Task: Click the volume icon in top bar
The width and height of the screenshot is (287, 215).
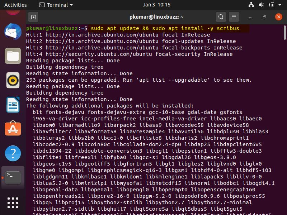Action: (261, 5)
